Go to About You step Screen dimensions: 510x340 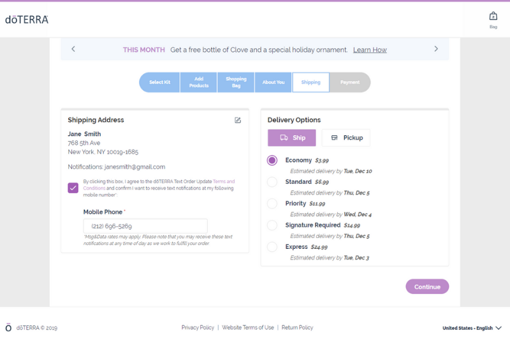tap(273, 82)
